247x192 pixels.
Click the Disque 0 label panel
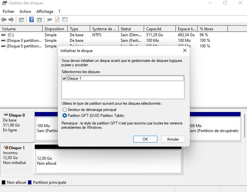click(x=17, y=126)
